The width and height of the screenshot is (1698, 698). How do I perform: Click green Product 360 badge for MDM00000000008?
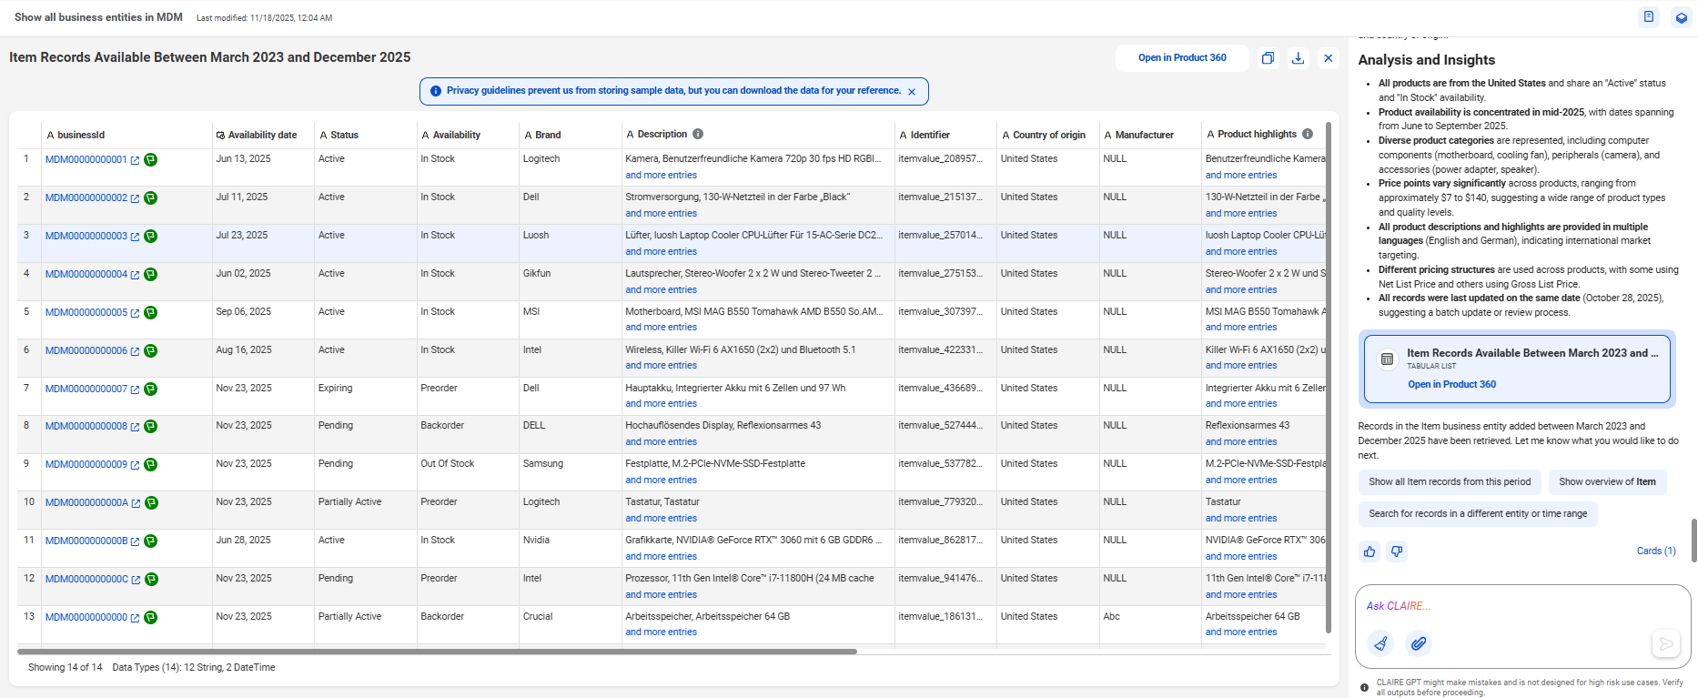click(x=151, y=427)
